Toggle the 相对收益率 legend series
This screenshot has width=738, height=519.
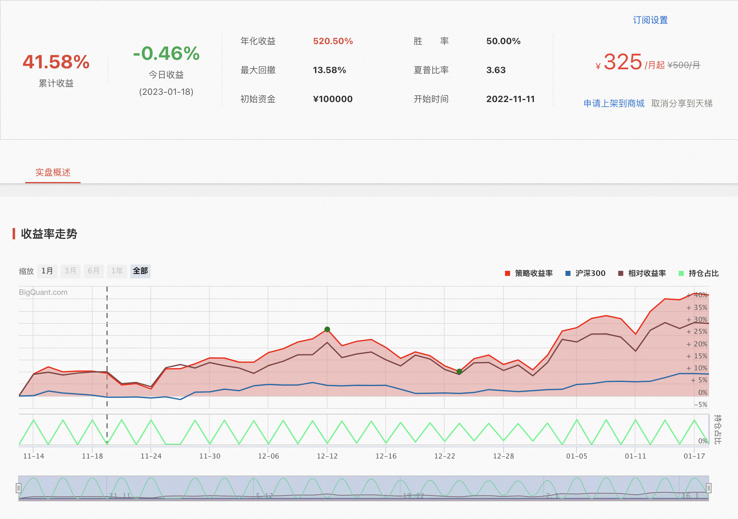pos(642,273)
